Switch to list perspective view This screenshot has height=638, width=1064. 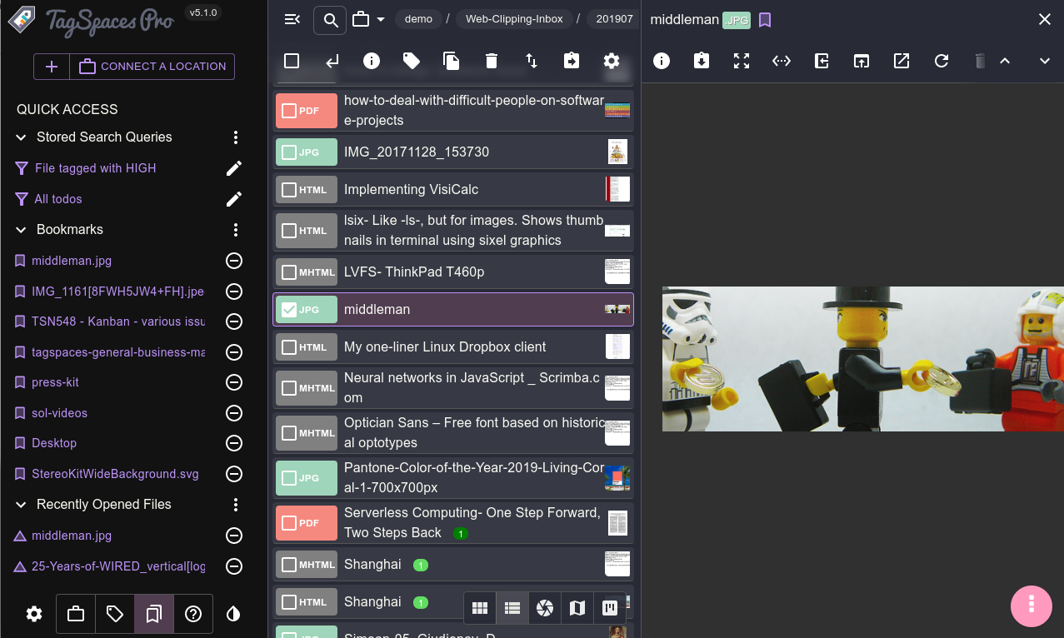512,608
